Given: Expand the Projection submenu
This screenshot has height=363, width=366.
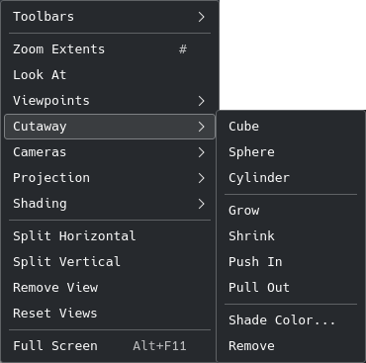Looking at the screenshot, I should [110, 178].
